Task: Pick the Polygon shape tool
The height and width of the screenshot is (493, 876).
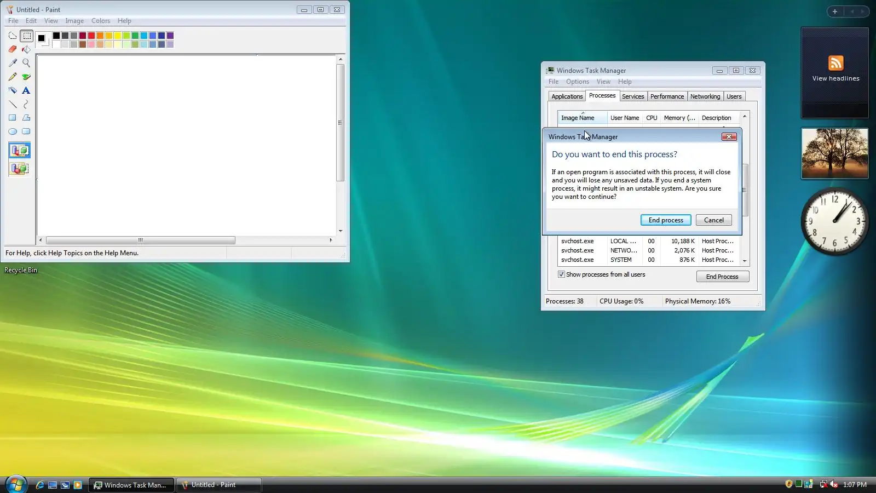Action: [26, 118]
